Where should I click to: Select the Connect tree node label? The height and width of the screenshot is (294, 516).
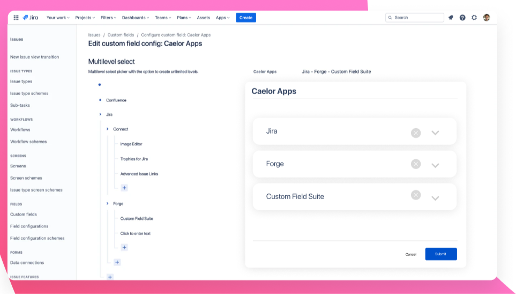[x=121, y=129]
